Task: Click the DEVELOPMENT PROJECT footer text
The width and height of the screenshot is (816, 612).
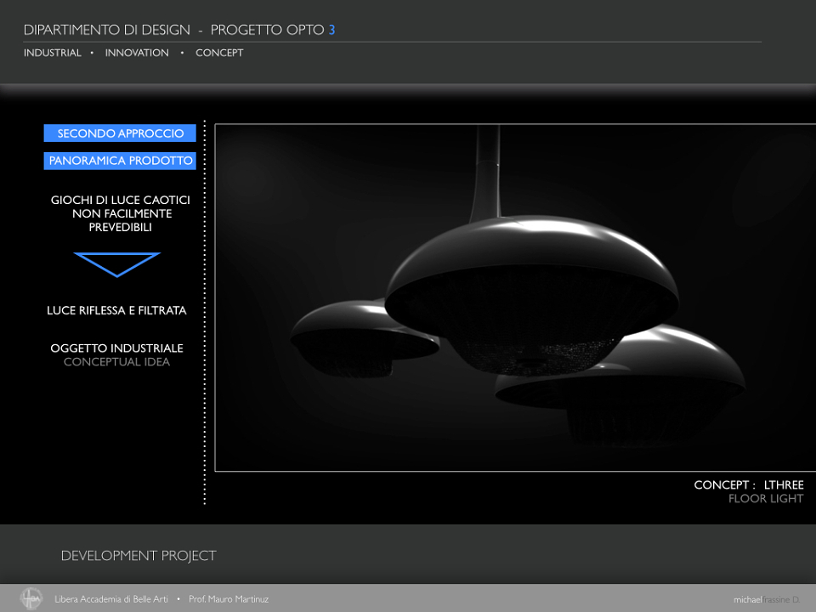Action: click(x=139, y=556)
